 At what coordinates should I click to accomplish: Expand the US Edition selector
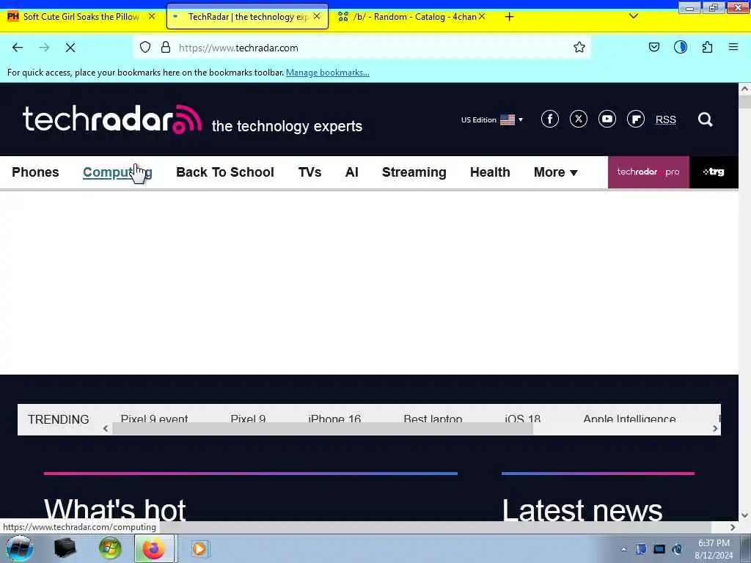click(x=492, y=119)
